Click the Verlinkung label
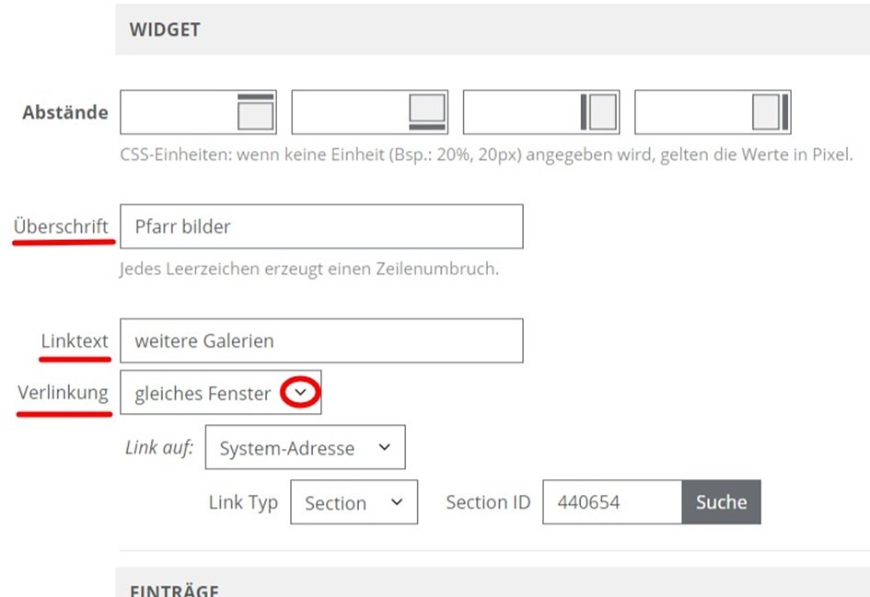 tap(63, 393)
